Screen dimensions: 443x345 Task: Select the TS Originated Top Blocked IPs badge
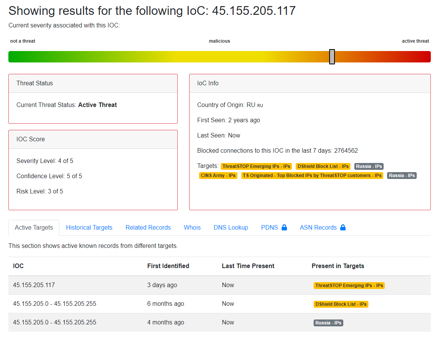(x=312, y=175)
